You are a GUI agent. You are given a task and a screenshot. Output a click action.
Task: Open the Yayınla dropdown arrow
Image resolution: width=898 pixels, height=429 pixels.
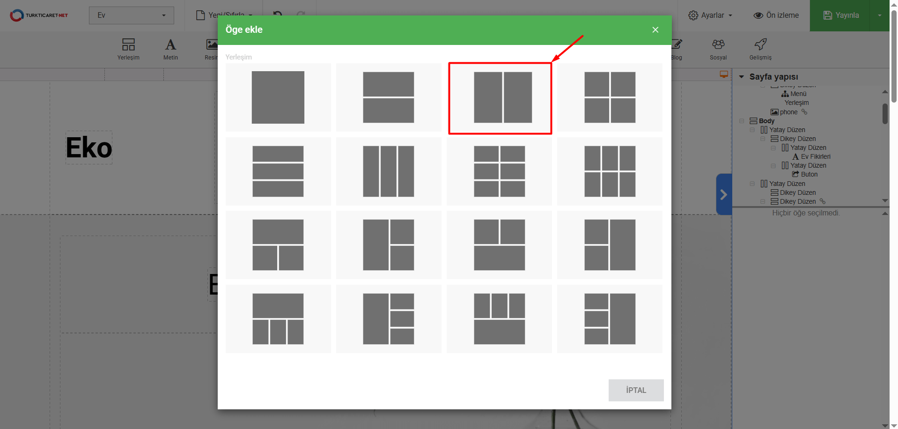[879, 15]
